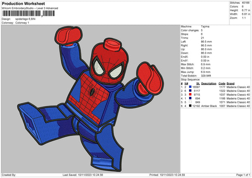Choose the black Amber Black thread swatch
This screenshot has width=252, height=178.
[190, 106]
